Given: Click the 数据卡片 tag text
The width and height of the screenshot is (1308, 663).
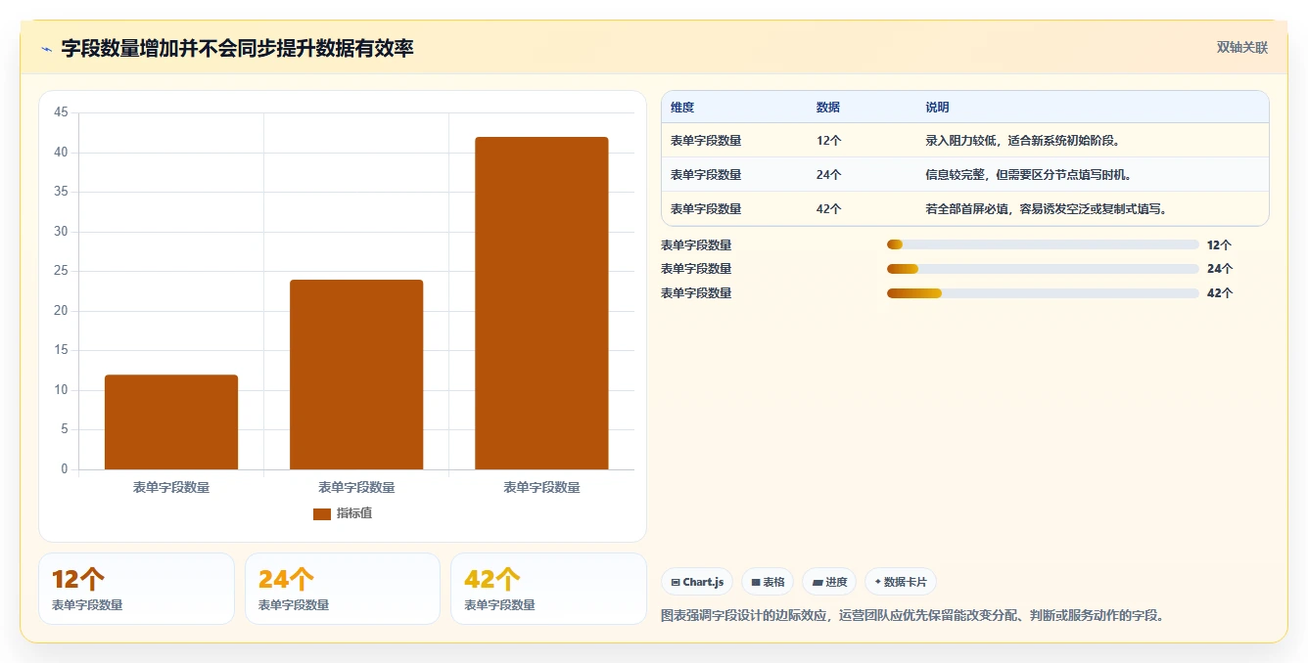Looking at the screenshot, I should [x=905, y=582].
